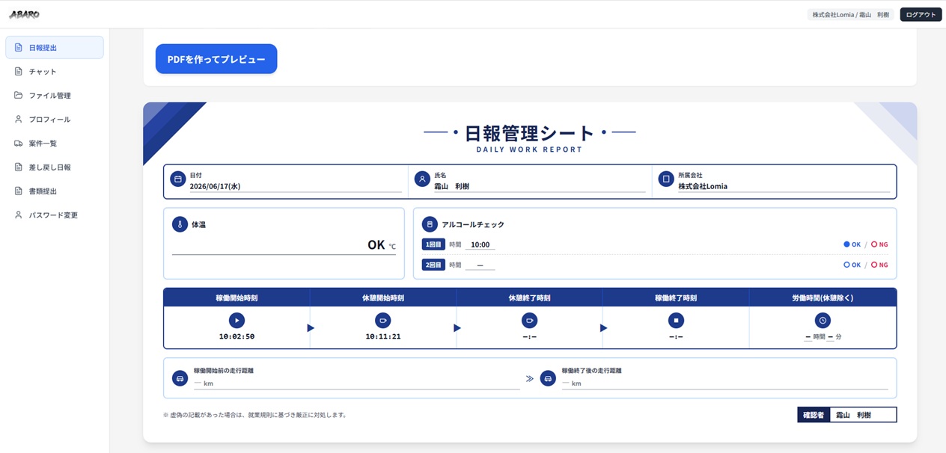The width and height of the screenshot is (946, 453).
Task: Select OK for 1回目 alcohol check
Action: pyautogui.click(x=852, y=244)
